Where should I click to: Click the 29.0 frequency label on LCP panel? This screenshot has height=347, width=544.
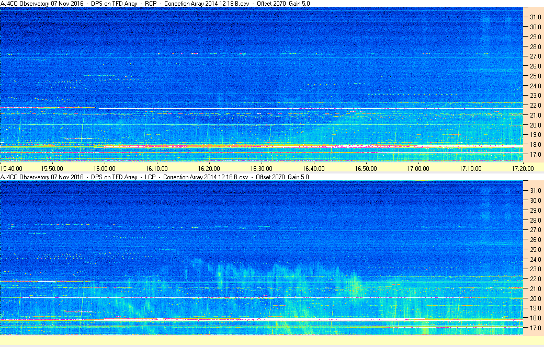click(535, 211)
